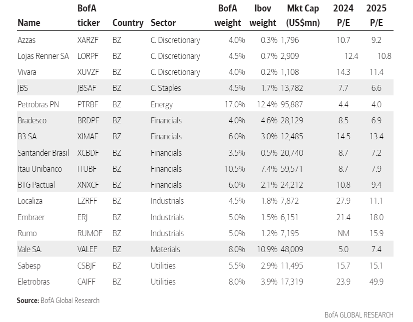The image size is (413, 322).
Task: Select the 2025 P/E column header
Action: coord(376,15)
